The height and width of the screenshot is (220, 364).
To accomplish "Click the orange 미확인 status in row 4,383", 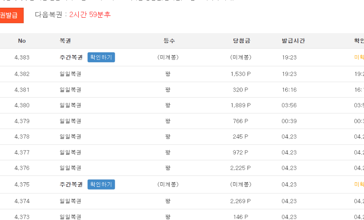I will (x=359, y=58).
